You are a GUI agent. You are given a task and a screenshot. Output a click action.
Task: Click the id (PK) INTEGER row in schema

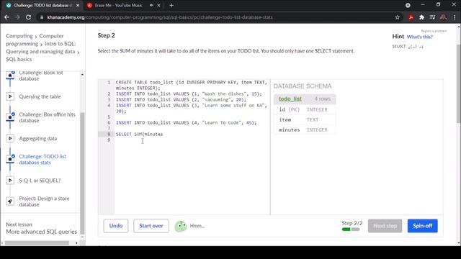(x=305, y=109)
